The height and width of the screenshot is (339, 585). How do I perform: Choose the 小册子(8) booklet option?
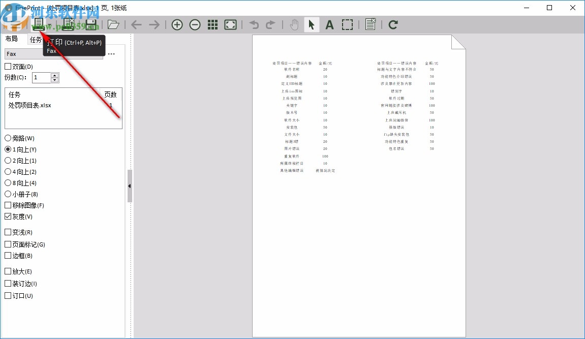point(8,194)
